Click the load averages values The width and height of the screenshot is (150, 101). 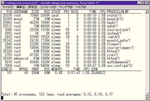(98, 94)
